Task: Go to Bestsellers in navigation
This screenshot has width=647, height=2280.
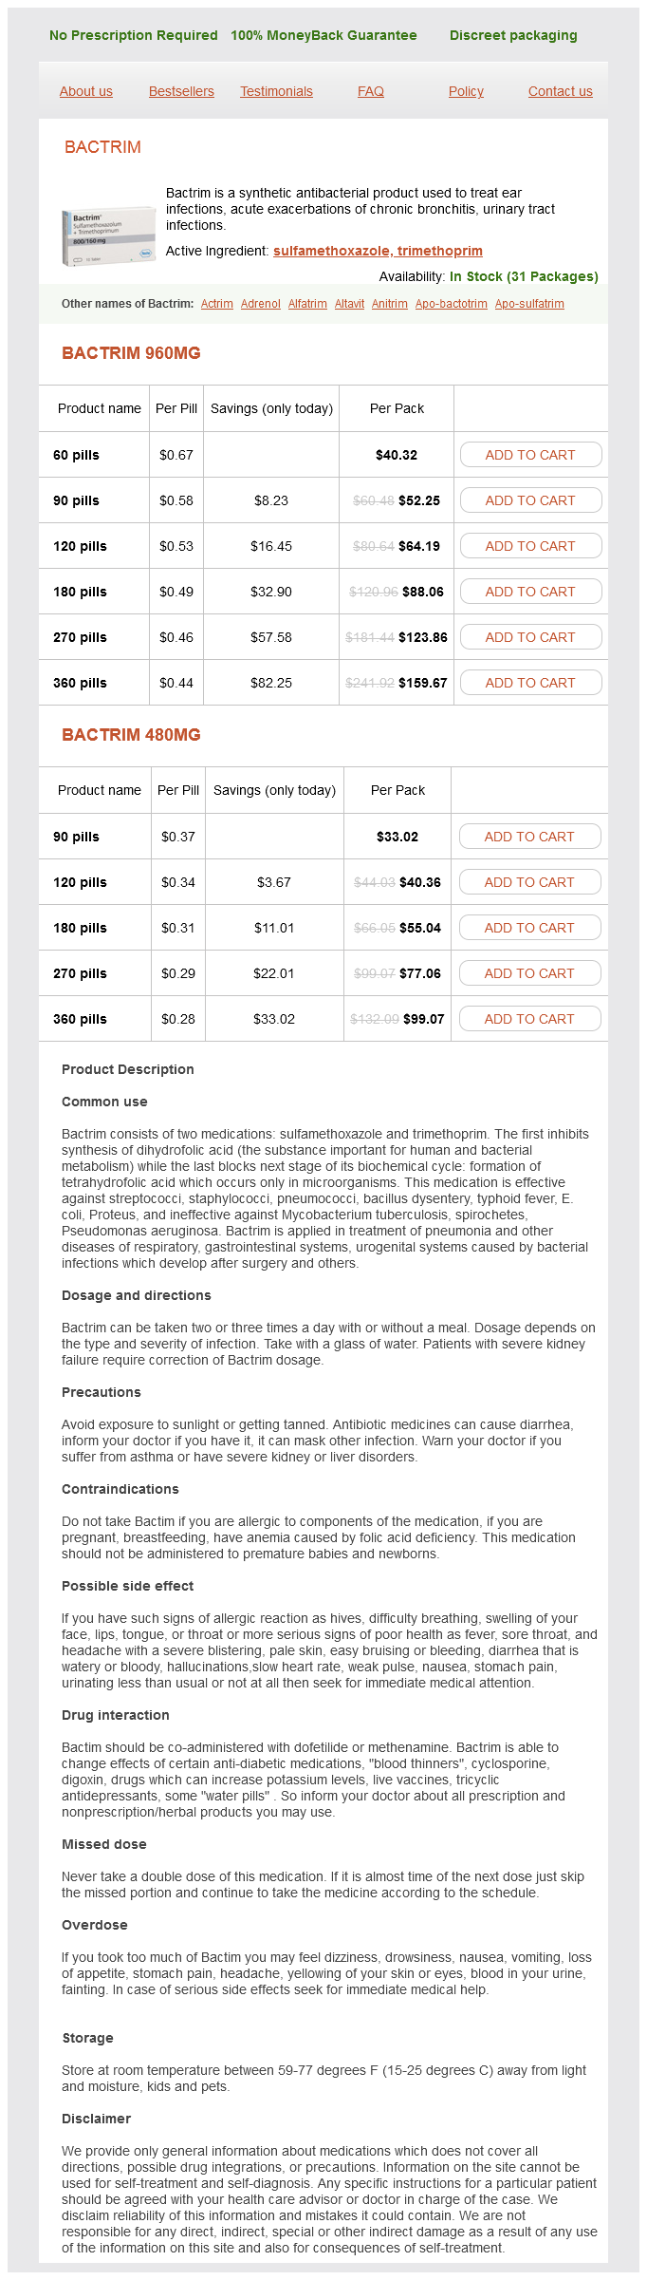Action: click(x=181, y=91)
